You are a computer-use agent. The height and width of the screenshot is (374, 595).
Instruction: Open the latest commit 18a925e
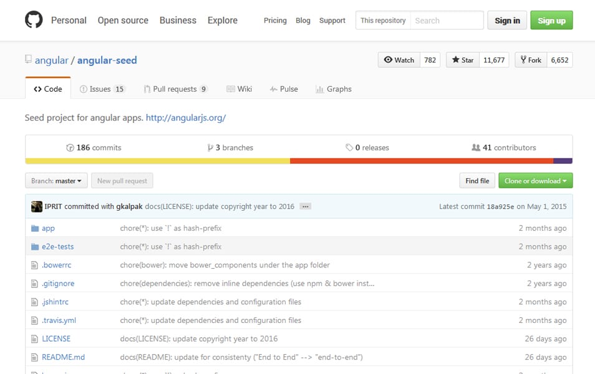click(500, 207)
